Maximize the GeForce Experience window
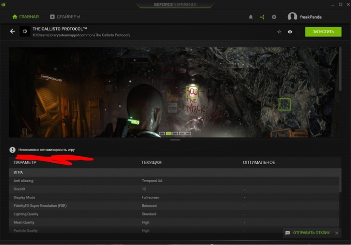 click(x=340, y=5)
